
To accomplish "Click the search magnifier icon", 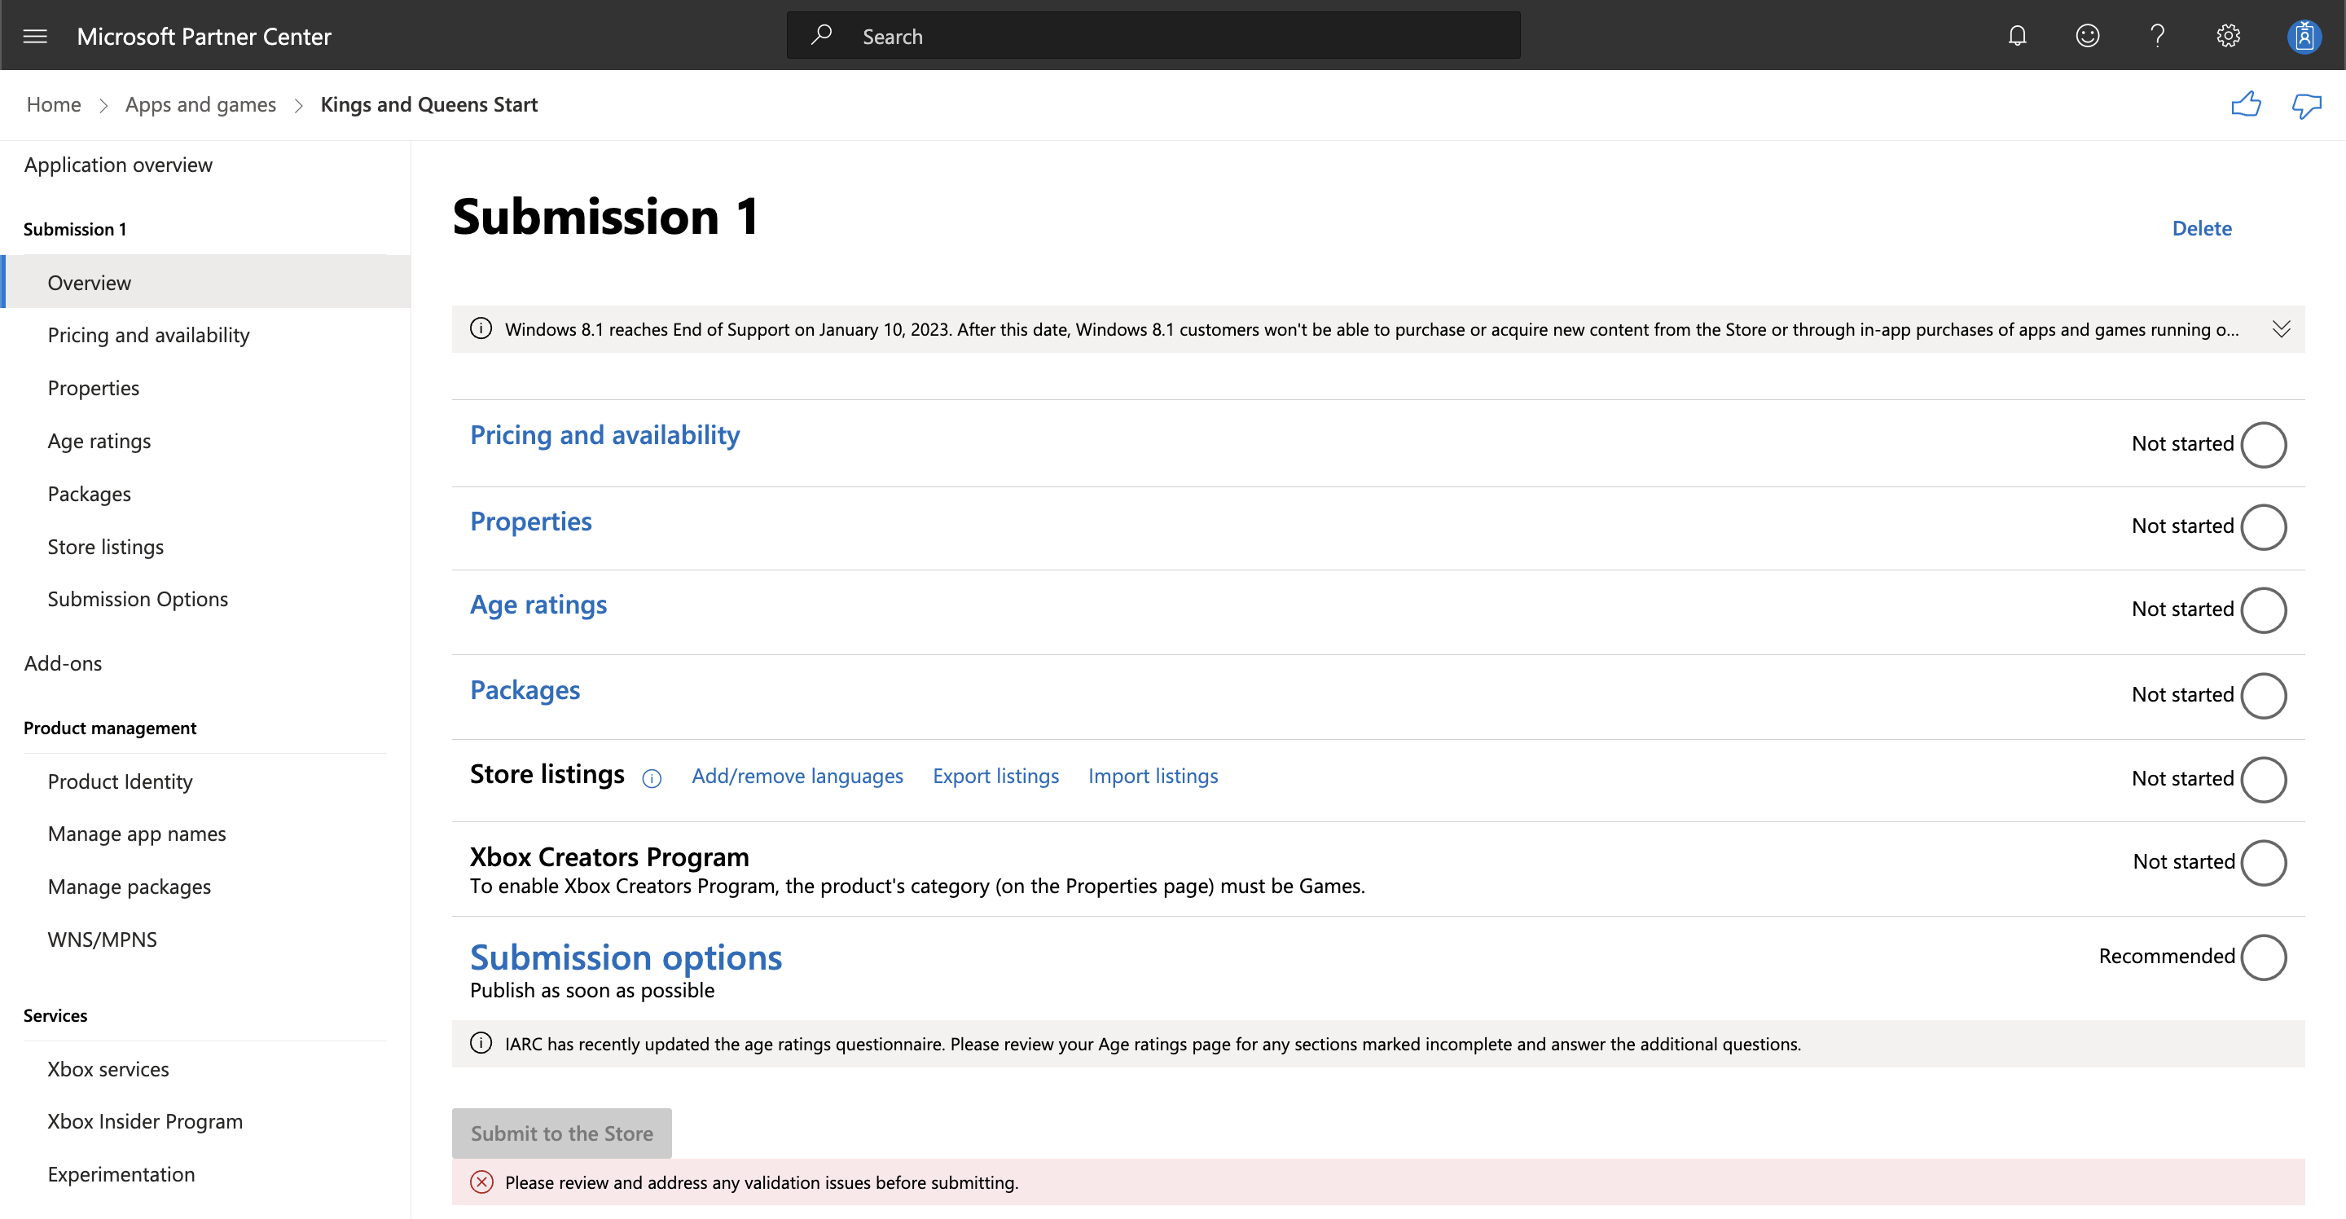I will 823,34.
